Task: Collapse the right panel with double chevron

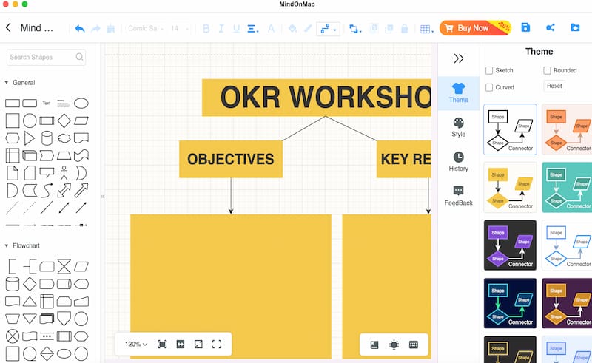Action: point(458,58)
